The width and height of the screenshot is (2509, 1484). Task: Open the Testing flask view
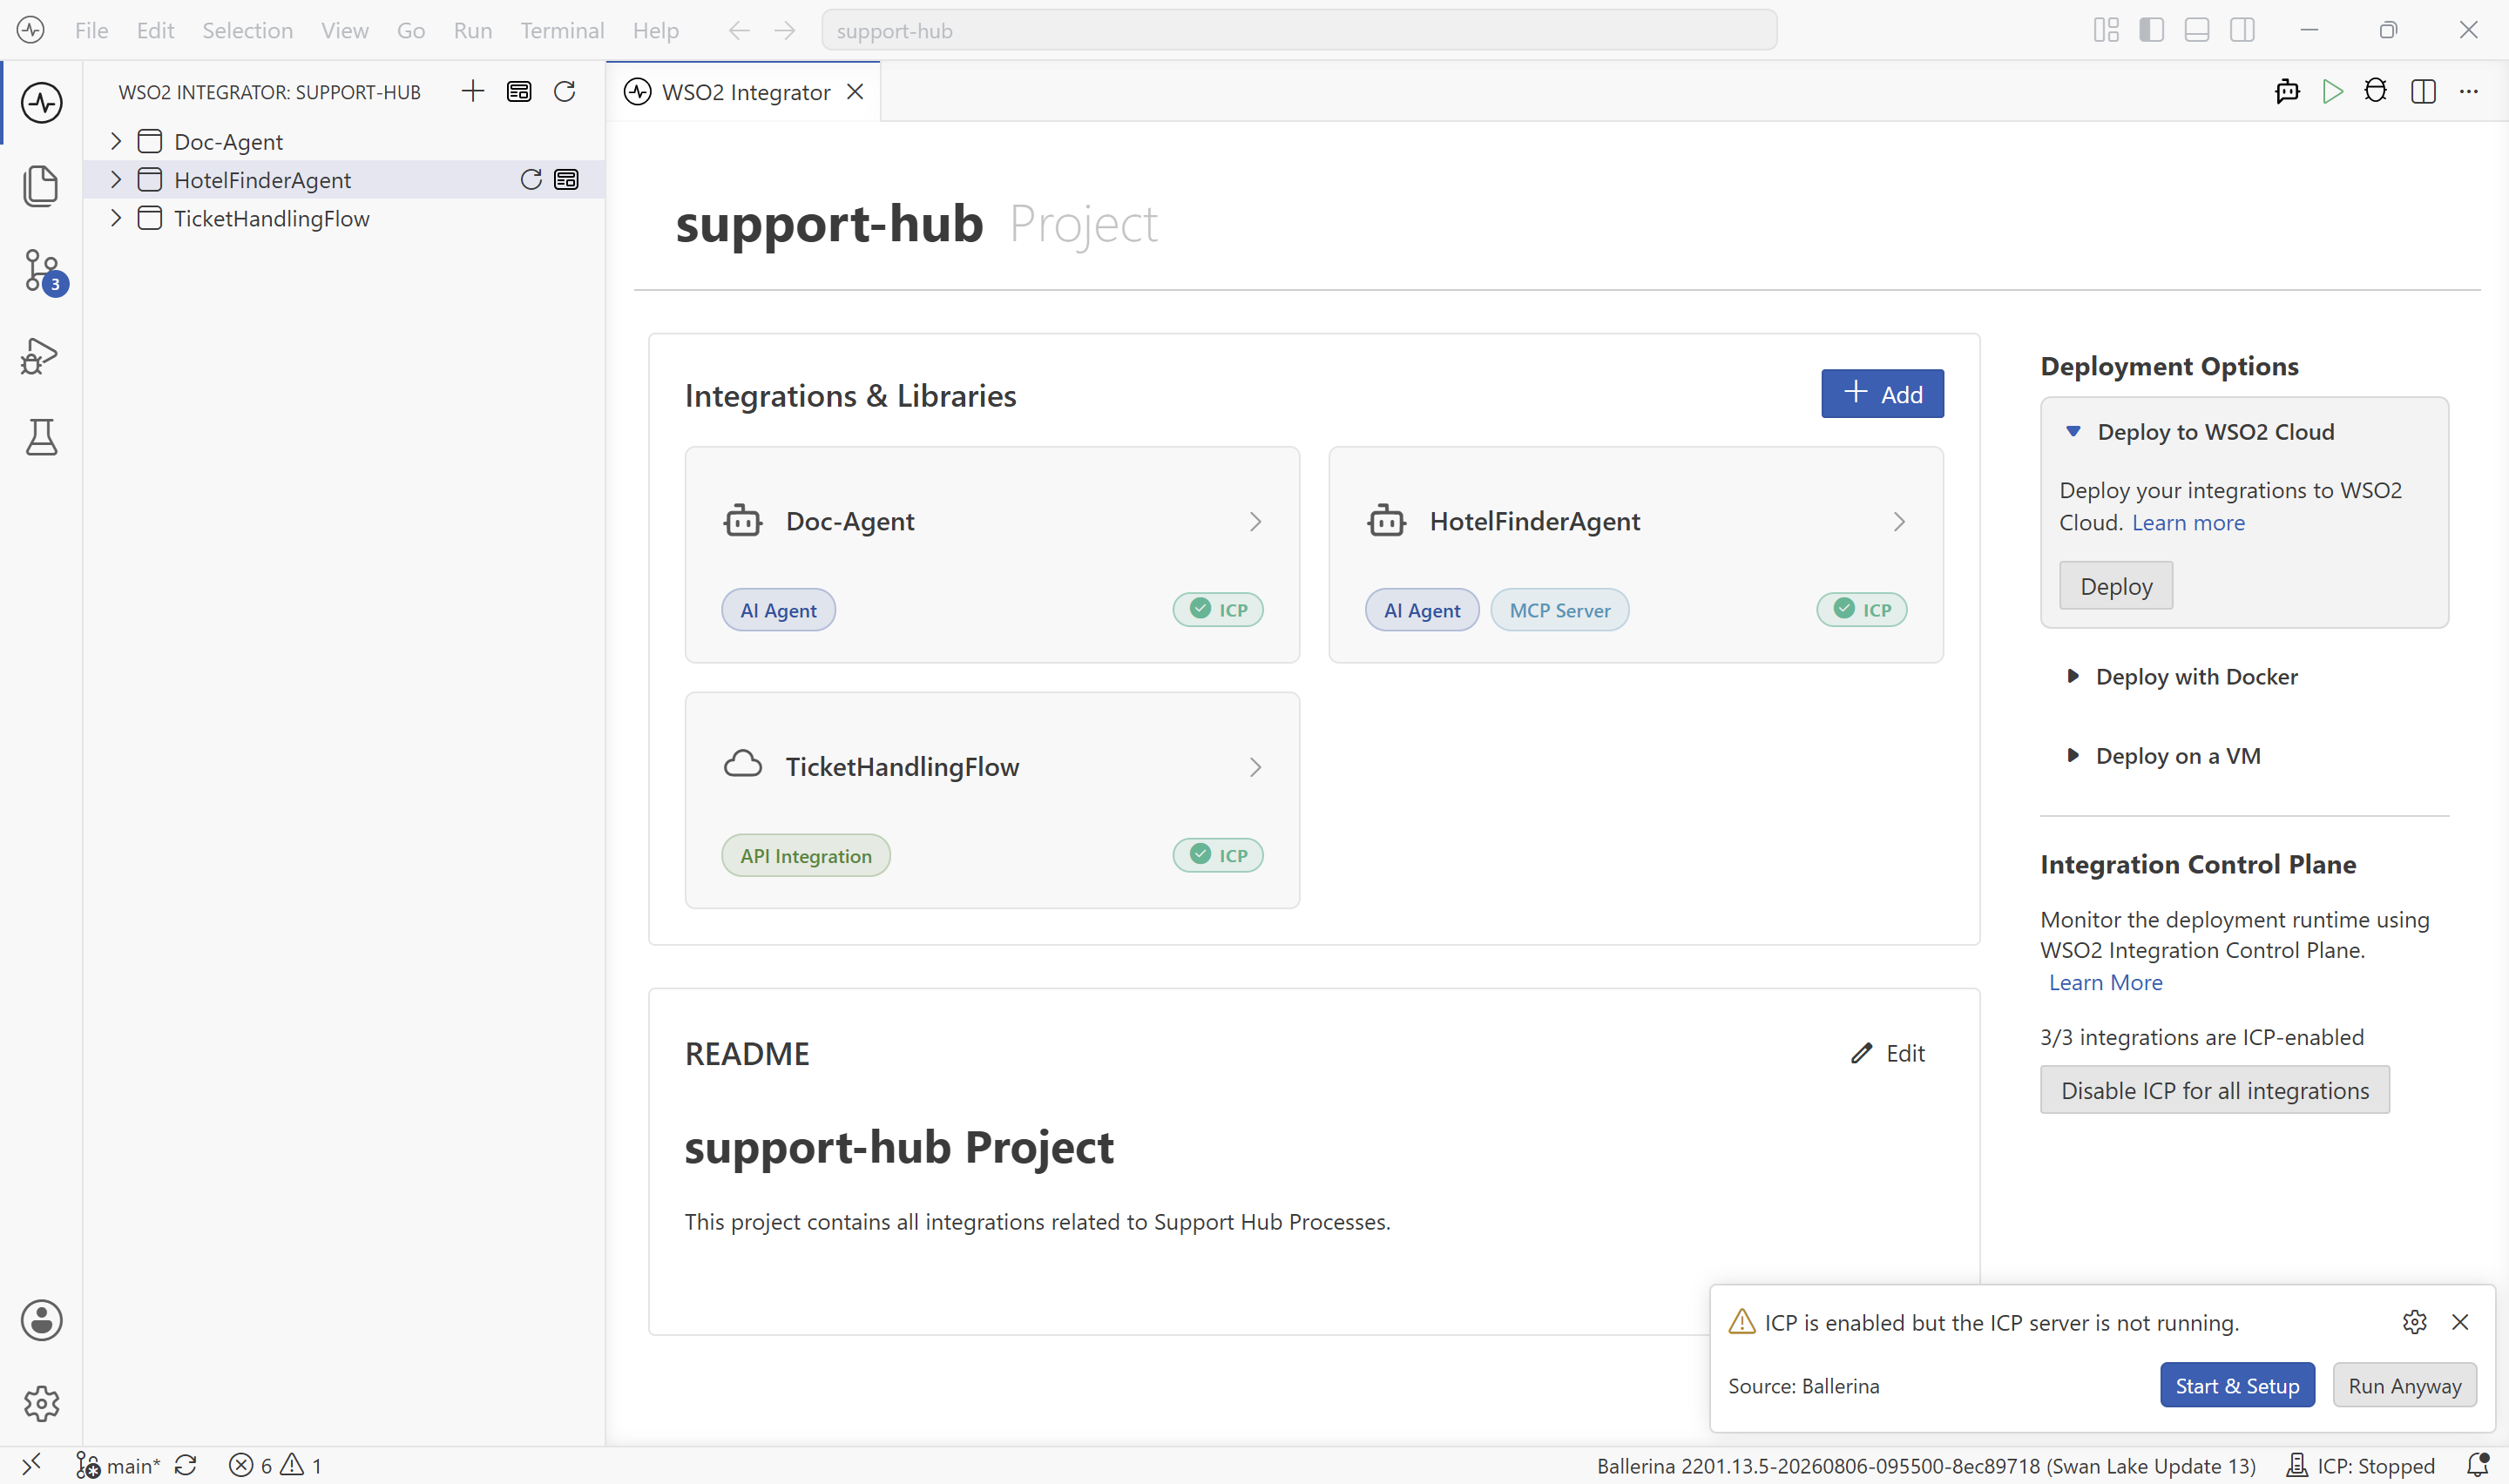(x=41, y=437)
